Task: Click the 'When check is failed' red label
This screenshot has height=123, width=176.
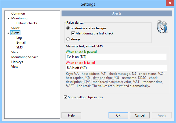Action: (x=80, y=63)
